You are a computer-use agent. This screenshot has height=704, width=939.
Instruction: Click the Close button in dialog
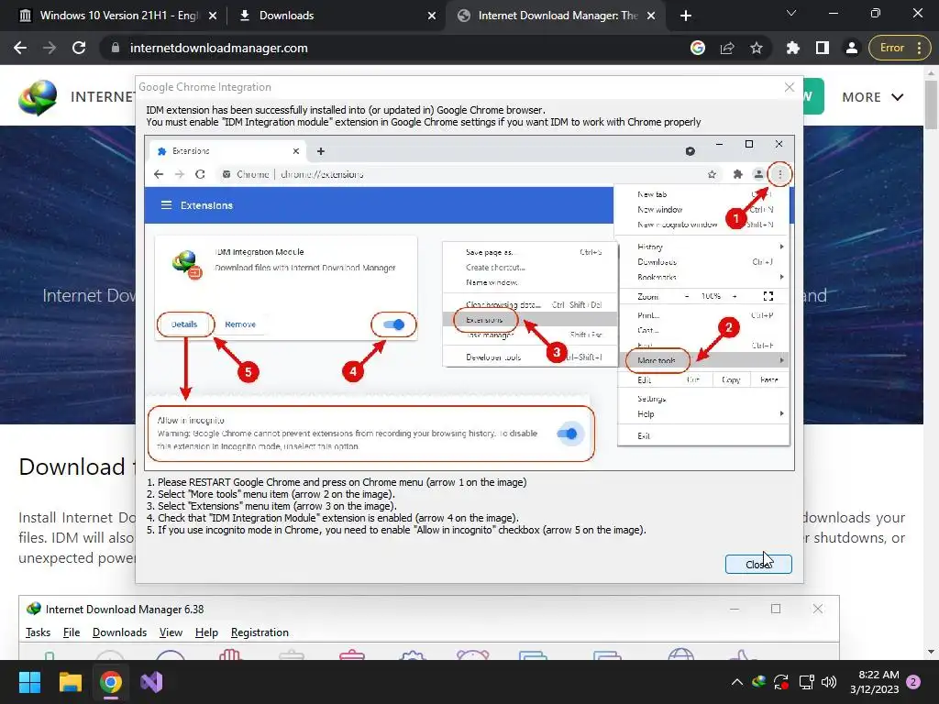click(758, 564)
